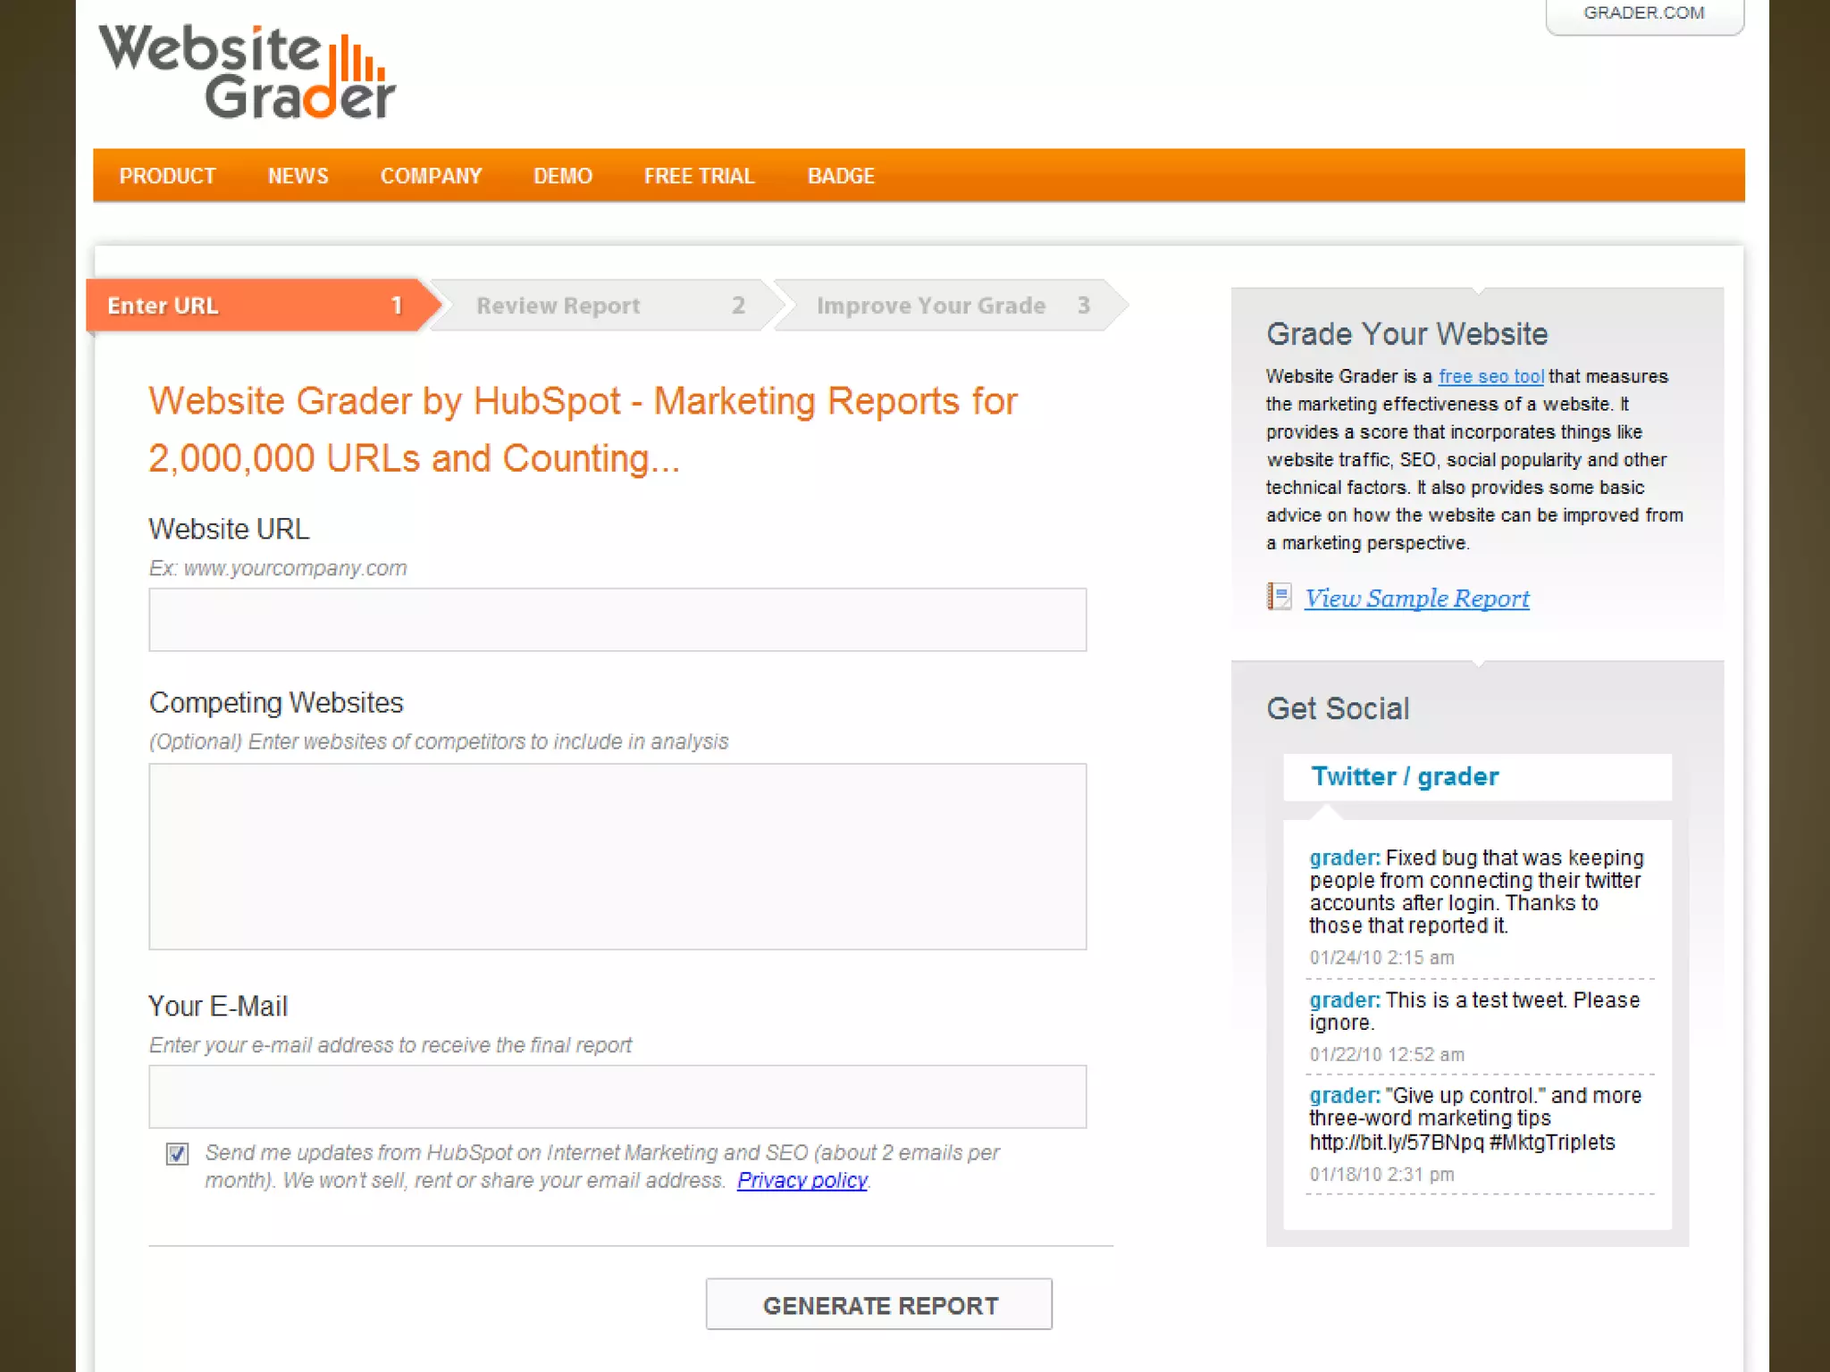
Task: Focus the Your E-Mail input field
Action: (617, 1096)
